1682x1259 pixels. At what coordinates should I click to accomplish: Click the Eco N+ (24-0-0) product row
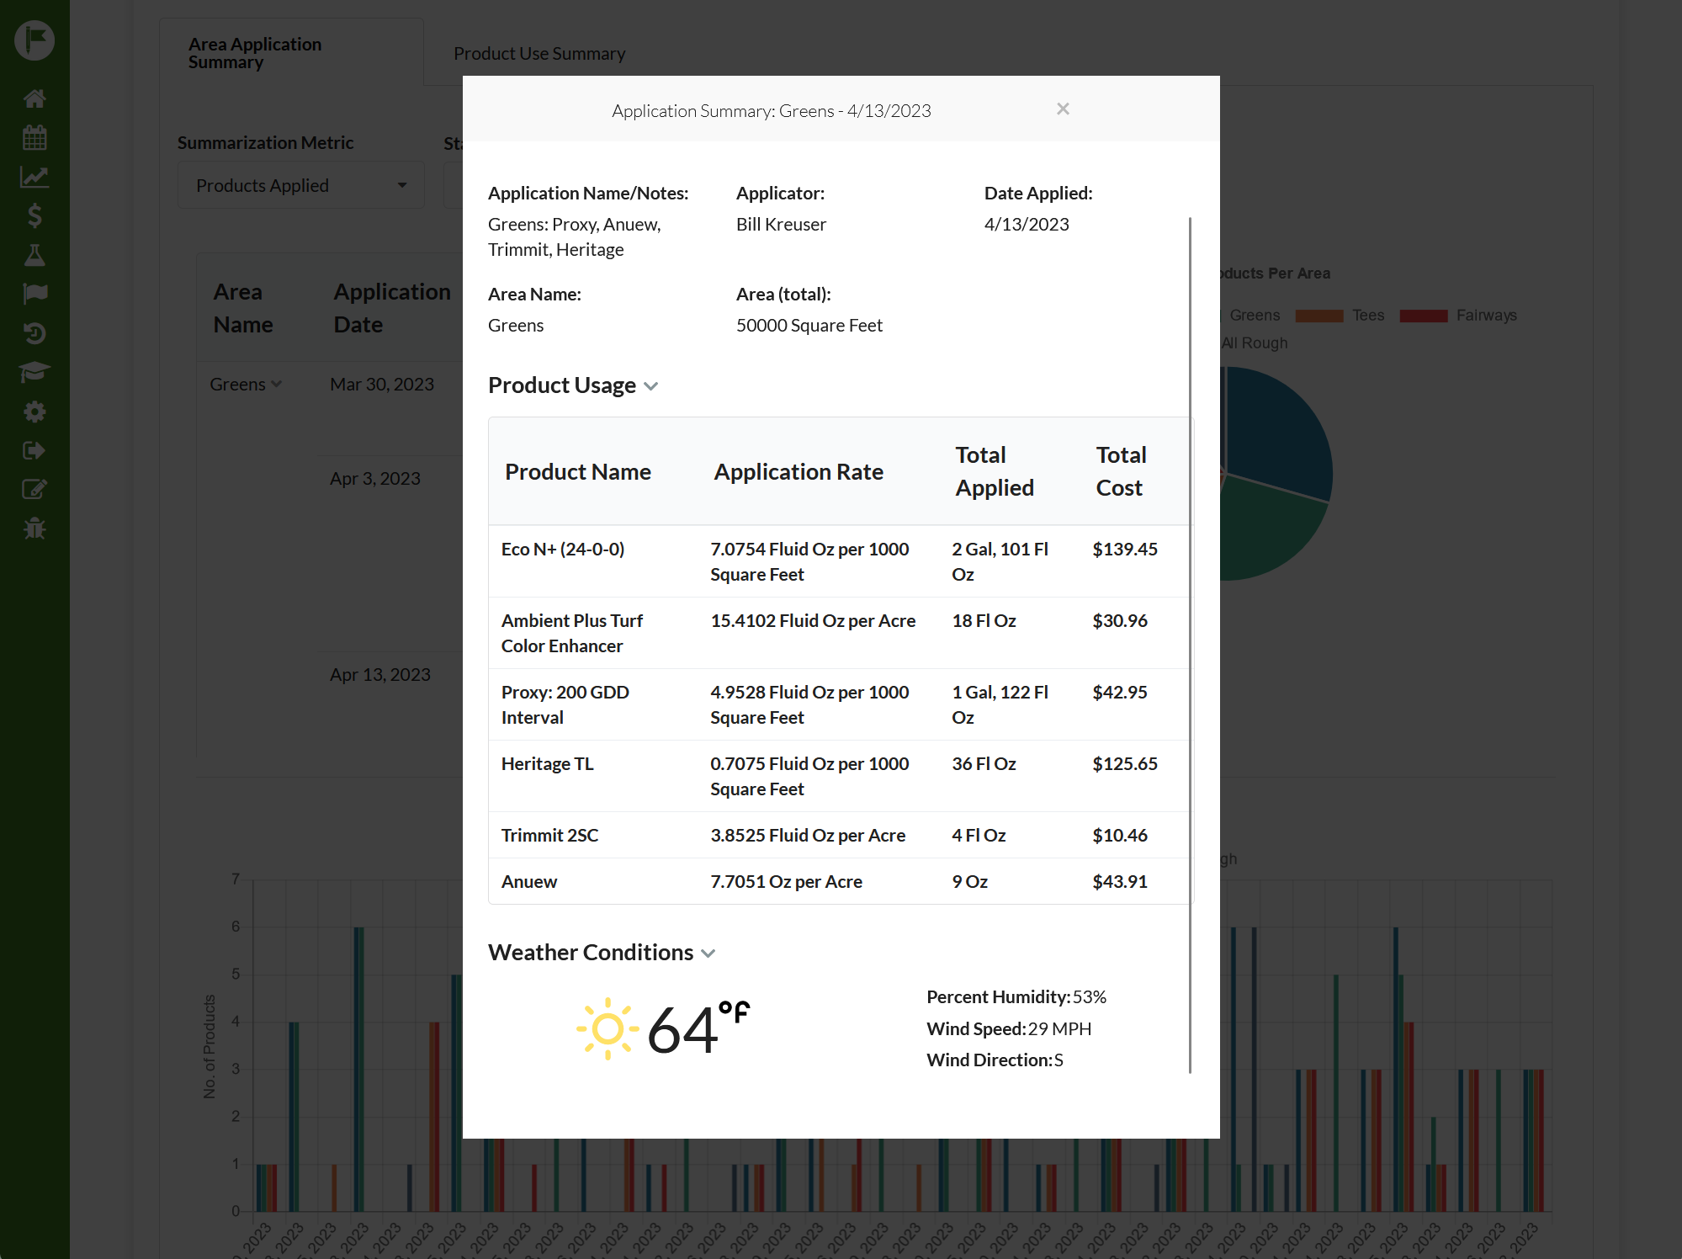coord(840,561)
